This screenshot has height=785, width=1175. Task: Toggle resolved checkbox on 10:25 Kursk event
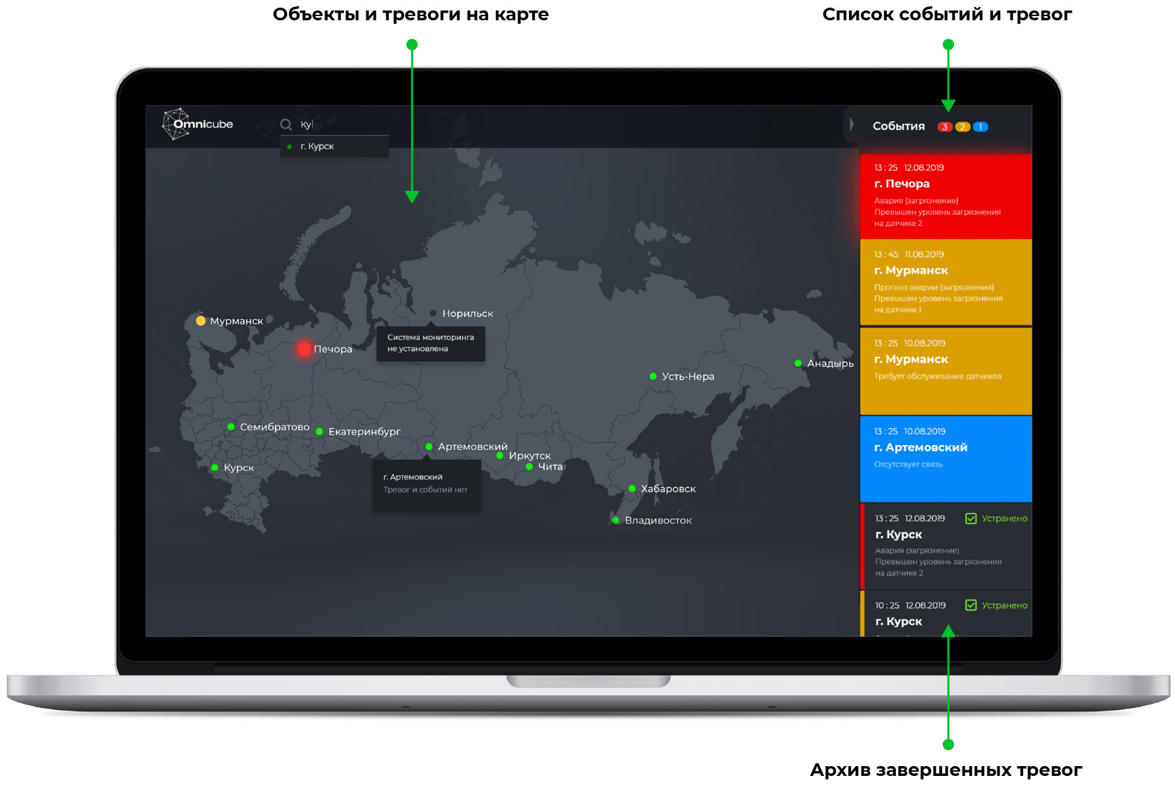pyautogui.click(x=971, y=605)
